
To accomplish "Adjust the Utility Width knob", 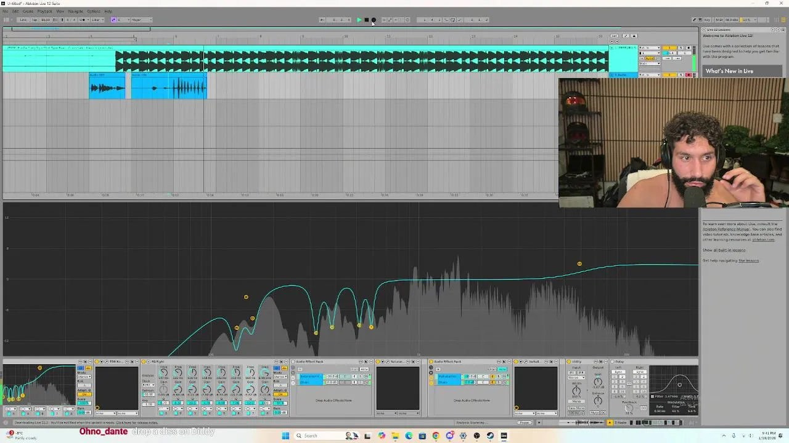I will click(576, 391).
